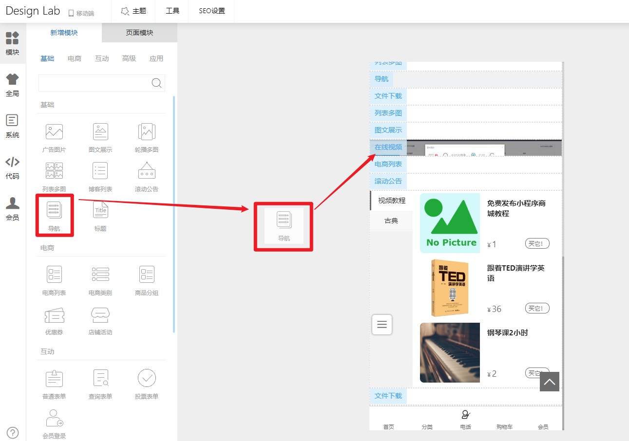This screenshot has width=629, height=441.
Task: Switch to the 页面模块 tab
Action: 140,33
